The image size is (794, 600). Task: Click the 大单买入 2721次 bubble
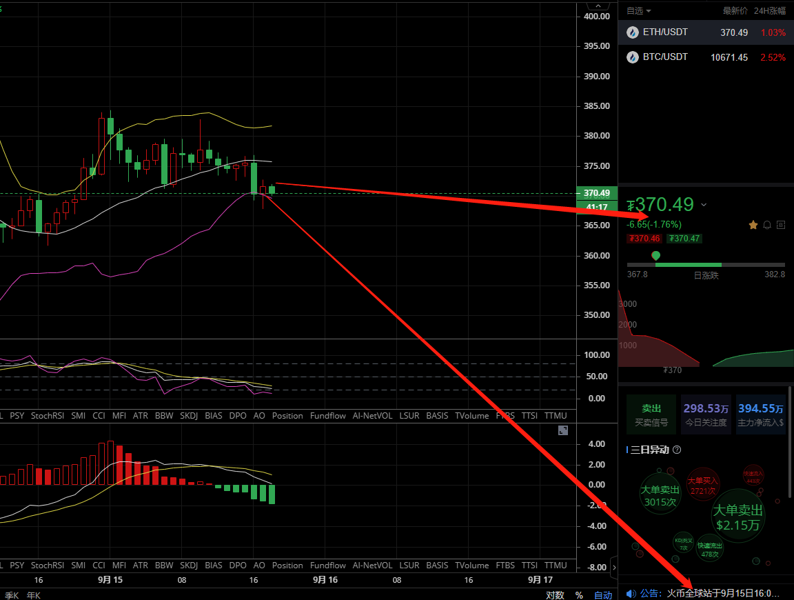click(703, 486)
